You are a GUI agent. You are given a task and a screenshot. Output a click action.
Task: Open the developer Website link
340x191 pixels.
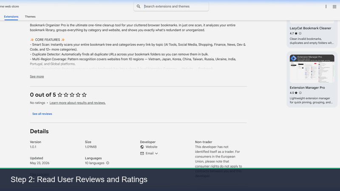point(151,147)
